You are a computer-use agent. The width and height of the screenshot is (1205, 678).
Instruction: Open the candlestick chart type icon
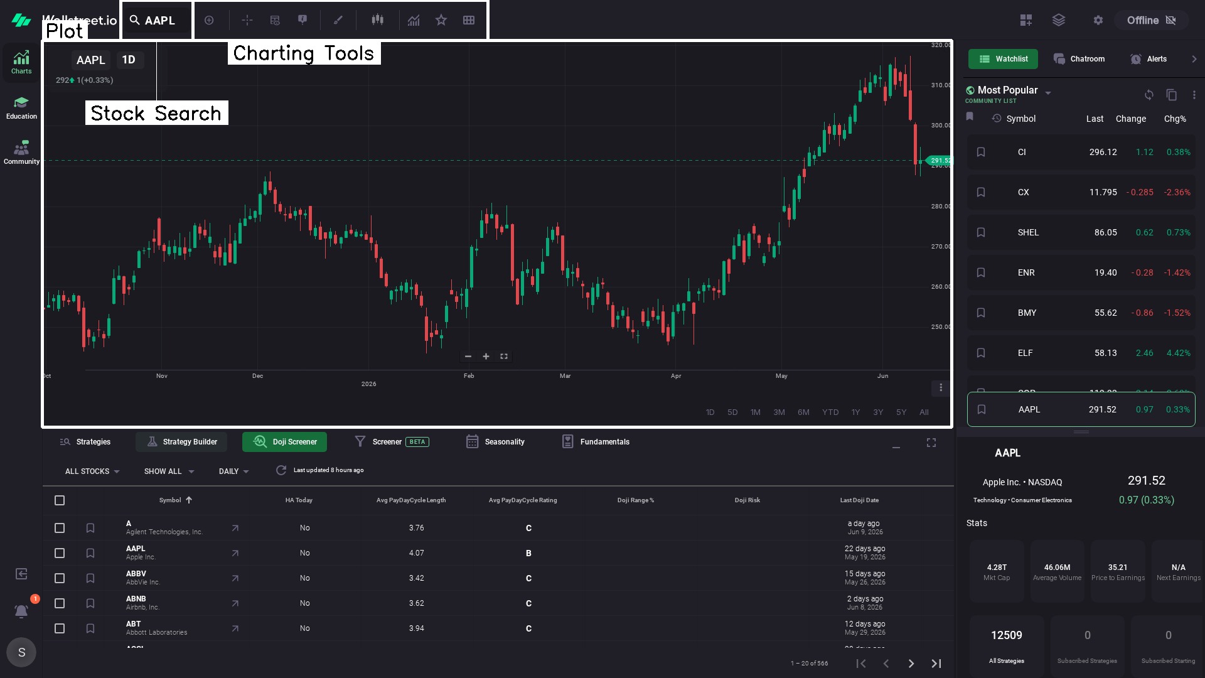pos(377,20)
